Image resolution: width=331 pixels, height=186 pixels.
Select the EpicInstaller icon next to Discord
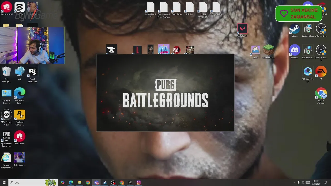point(308,52)
